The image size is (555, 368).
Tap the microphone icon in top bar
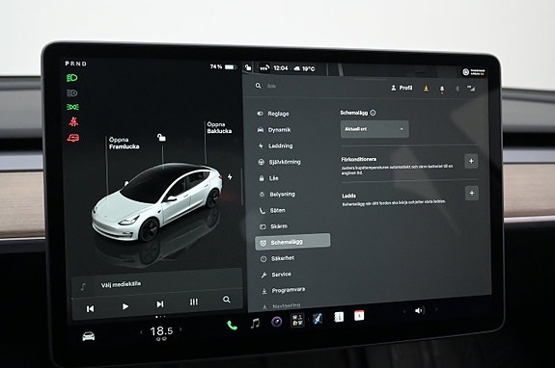(x=442, y=89)
